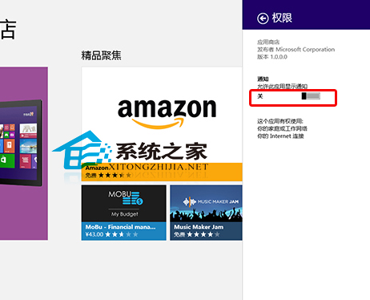This screenshot has width=370, height=300.
Task: Open the Music Maker Jam app tile
Action: [x=206, y=213]
